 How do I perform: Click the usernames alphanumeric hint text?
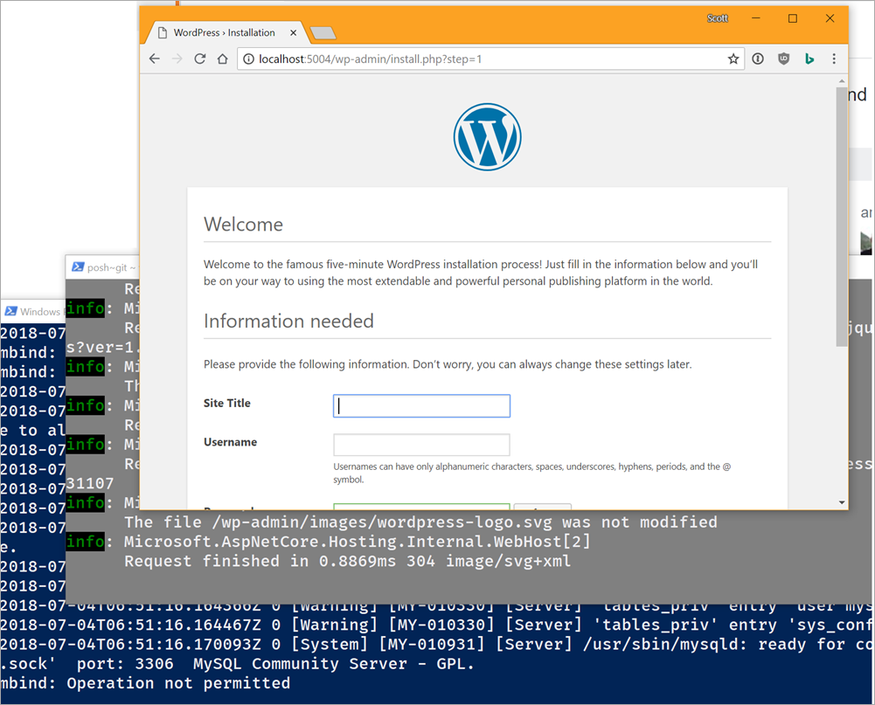pos(531,473)
